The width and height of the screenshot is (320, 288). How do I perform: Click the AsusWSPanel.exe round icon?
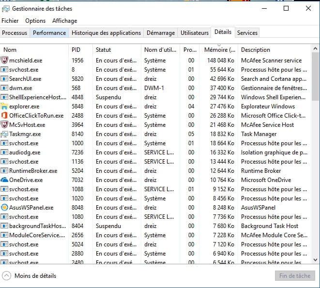coord(4,208)
